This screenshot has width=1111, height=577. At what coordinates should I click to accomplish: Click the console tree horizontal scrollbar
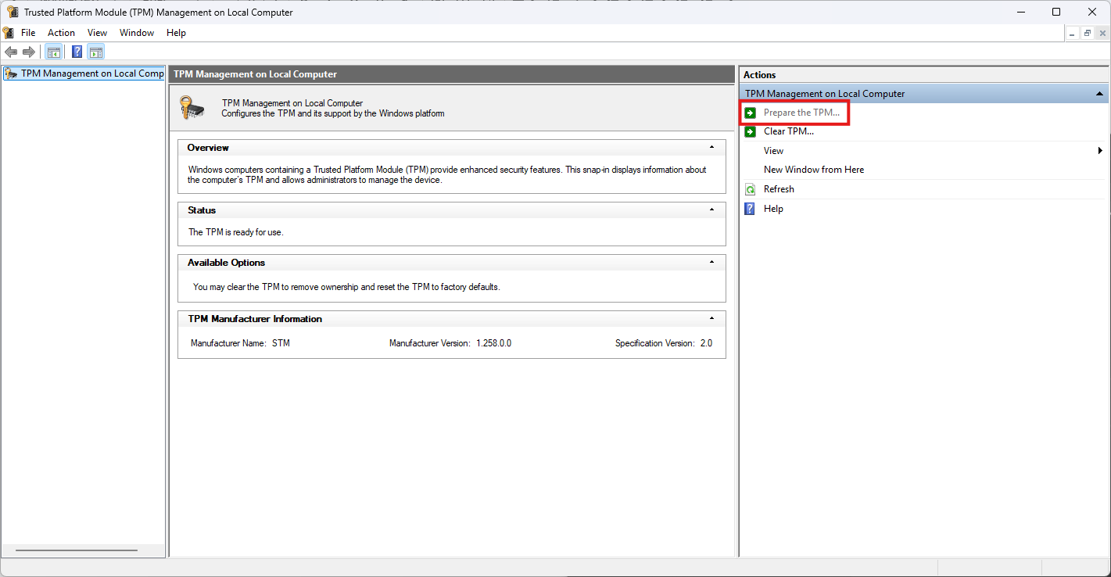click(76, 550)
